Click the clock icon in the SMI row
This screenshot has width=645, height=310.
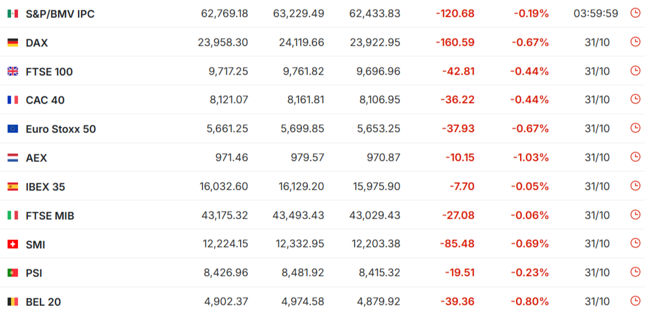click(x=635, y=243)
